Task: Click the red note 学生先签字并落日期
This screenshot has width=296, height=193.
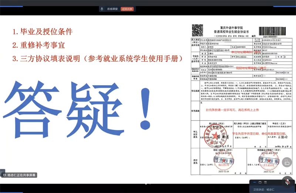Action: pos(260,134)
